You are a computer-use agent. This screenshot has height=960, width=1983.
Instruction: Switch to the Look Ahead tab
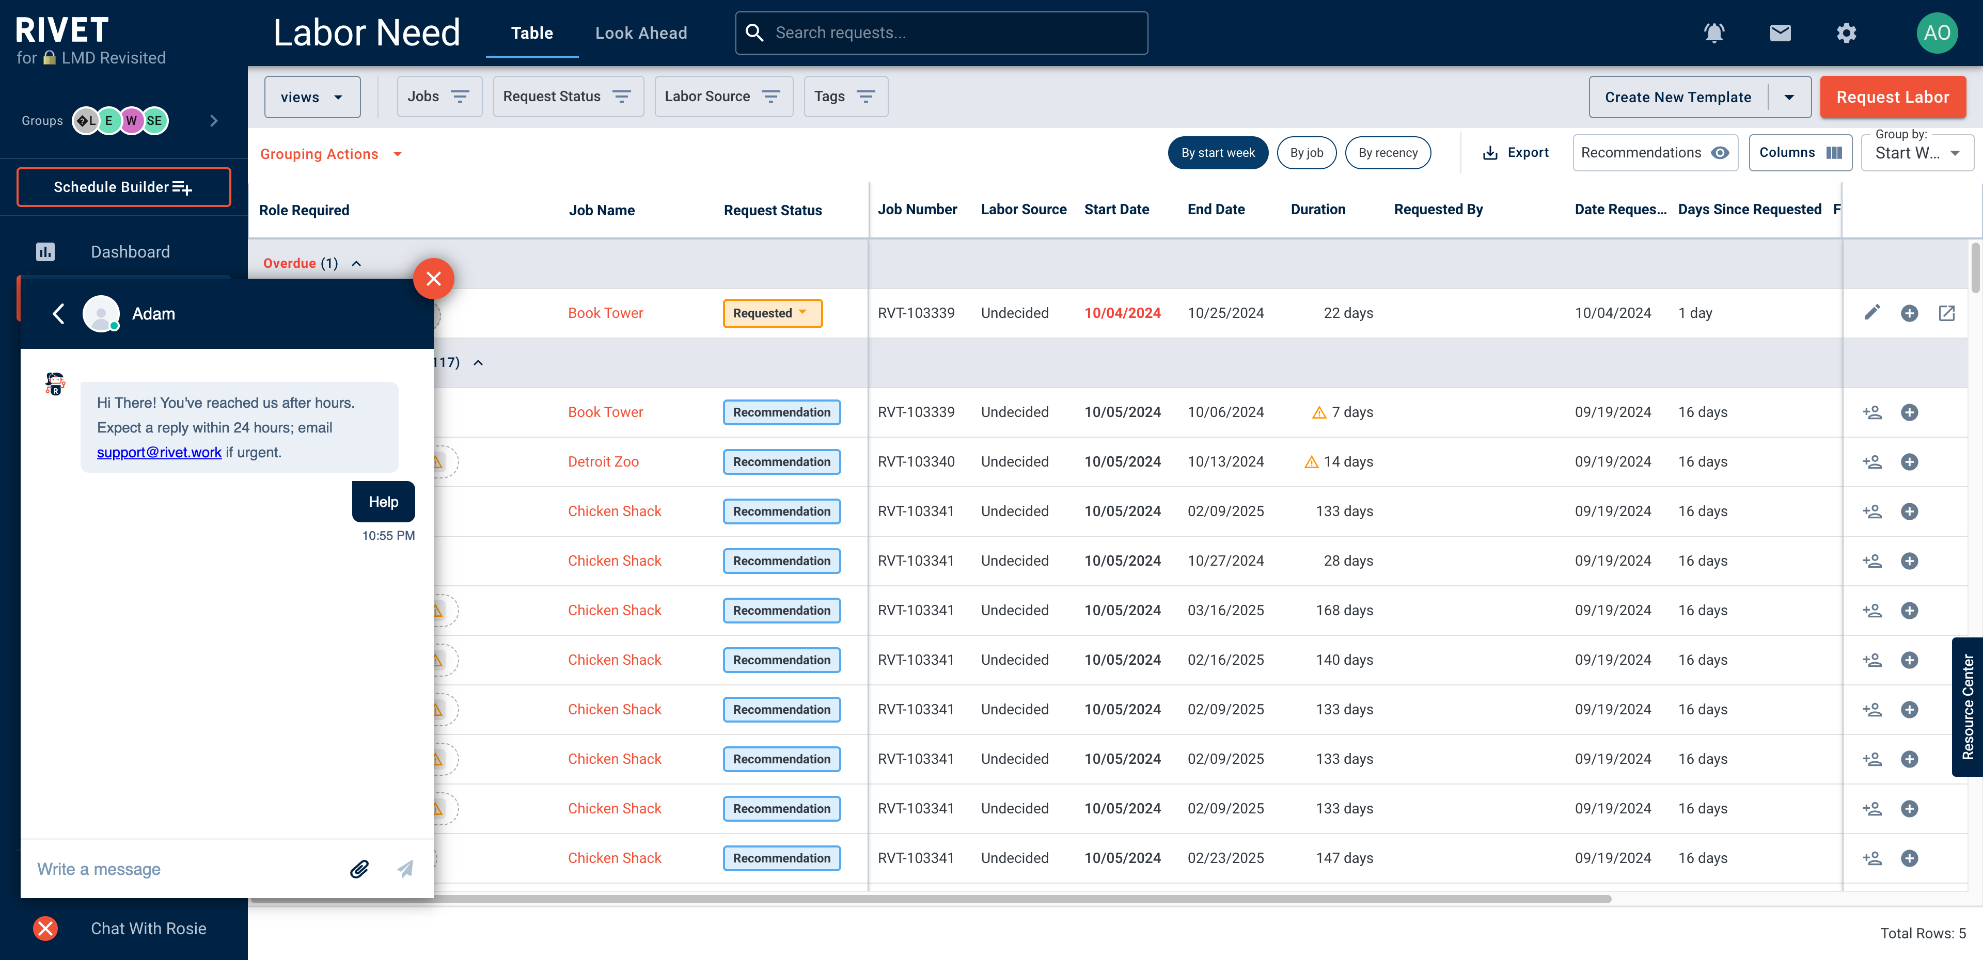641,33
